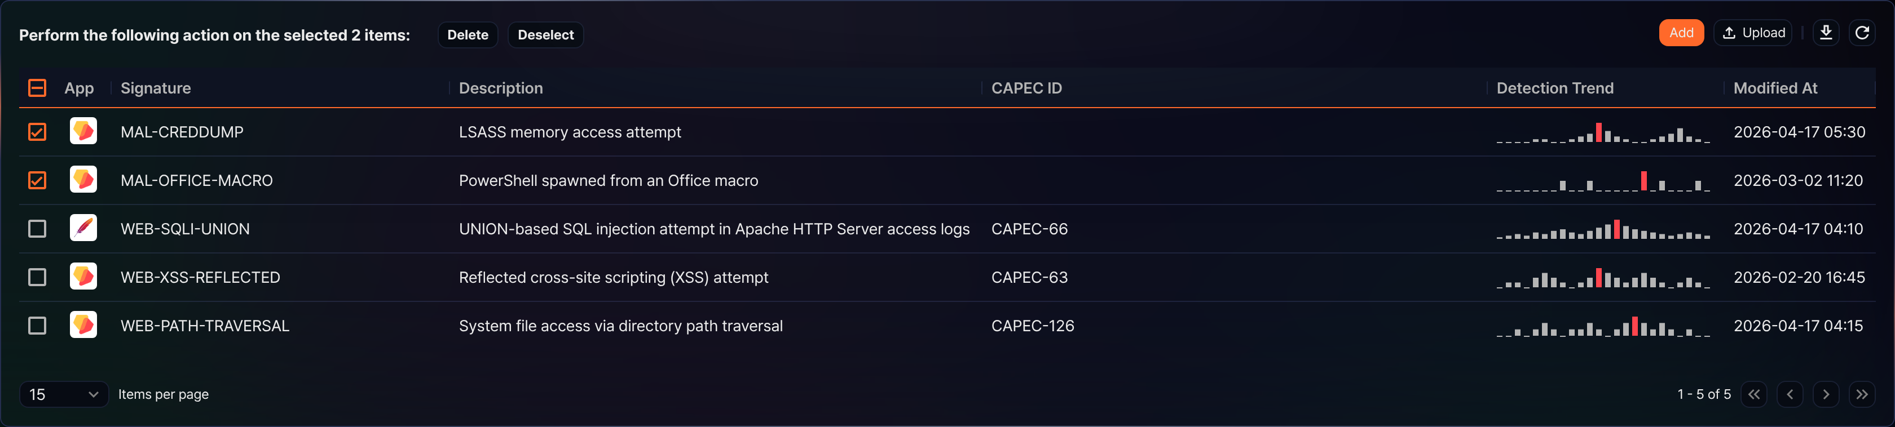
Task: Check the WEB-SQLI-UNION row checkbox
Action: [37, 229]
